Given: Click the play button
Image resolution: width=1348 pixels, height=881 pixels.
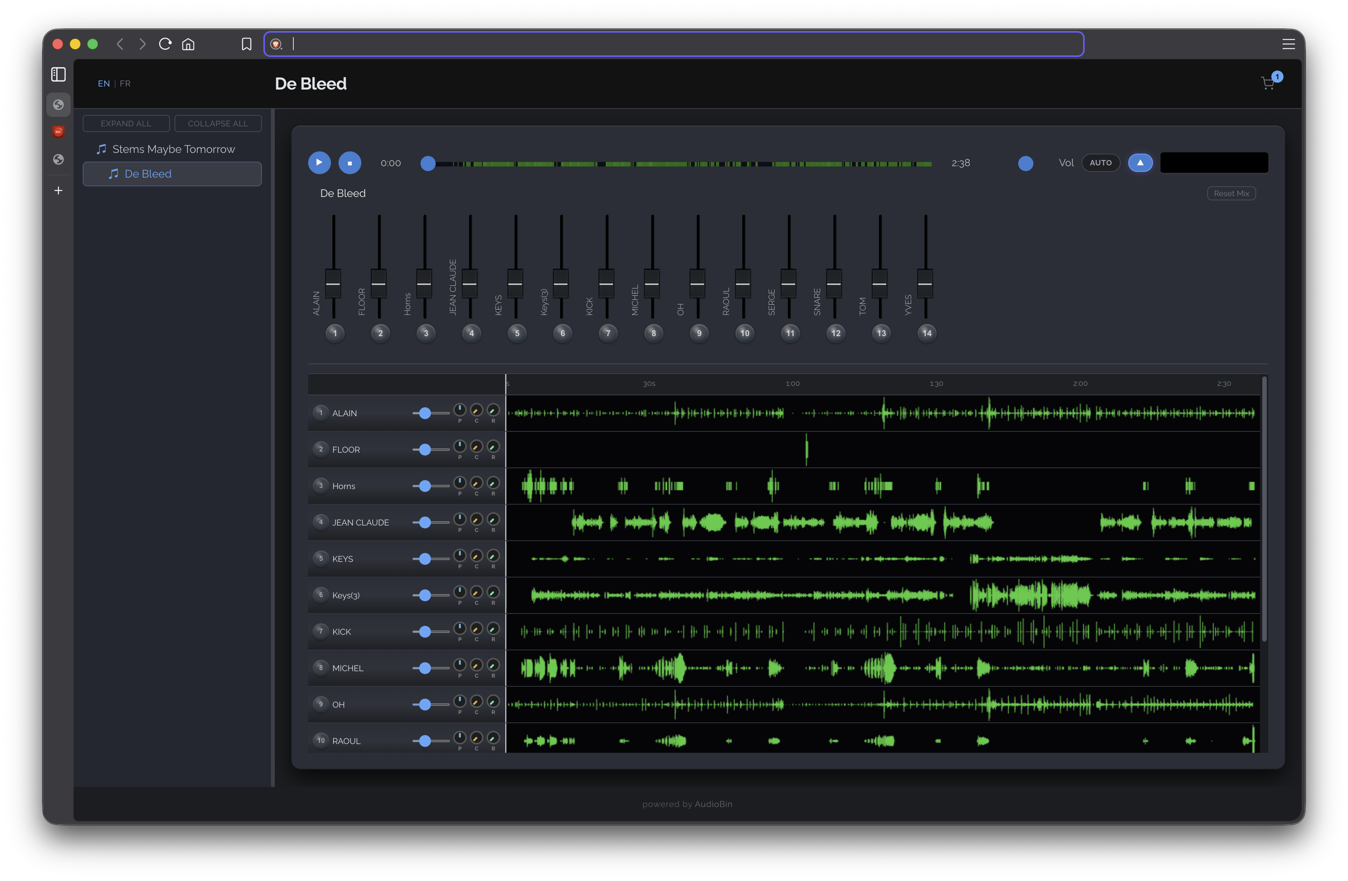Looking at the screenshot, I should click(320, 162).
